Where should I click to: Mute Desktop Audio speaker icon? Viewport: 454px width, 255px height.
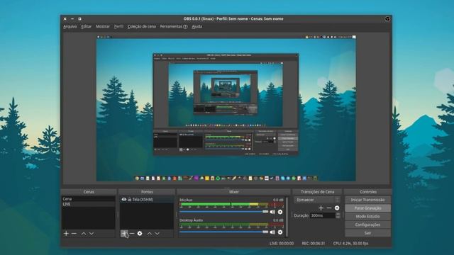tap(272, 232)
